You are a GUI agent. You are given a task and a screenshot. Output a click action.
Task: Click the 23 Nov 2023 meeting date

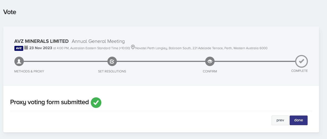pyautogui.click(x=40, y=48)
